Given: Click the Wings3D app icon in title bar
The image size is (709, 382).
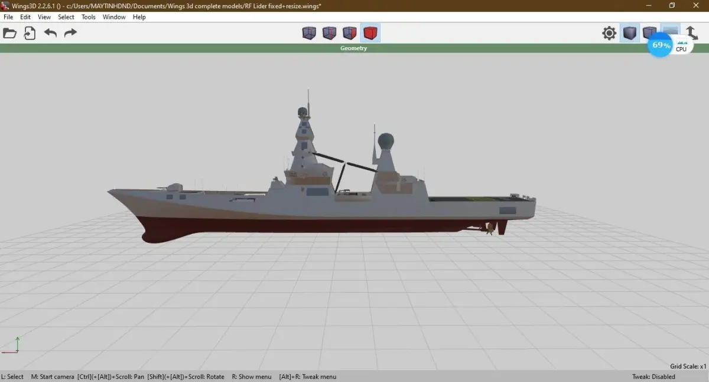Looking at the screenshot, I should (x=5, y=5).
